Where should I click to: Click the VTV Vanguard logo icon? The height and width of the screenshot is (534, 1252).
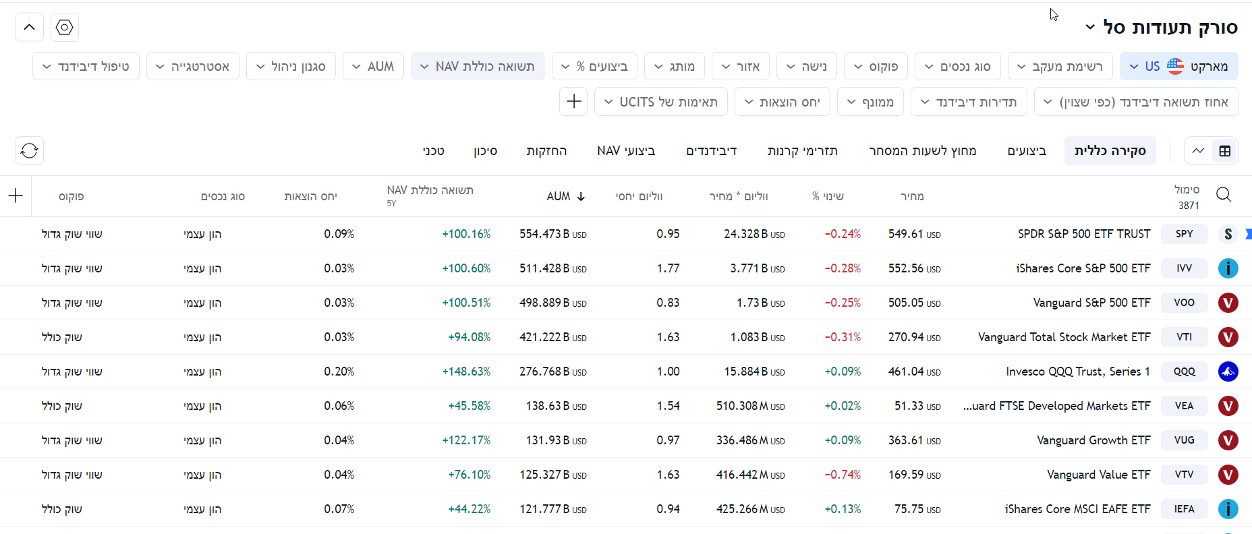coord(1228,475)
